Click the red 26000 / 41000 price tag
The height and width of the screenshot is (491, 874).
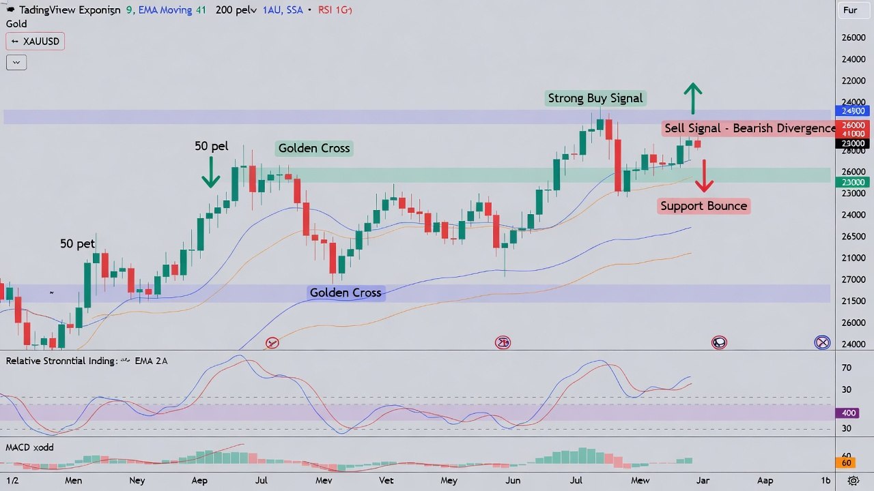(854, 130)
